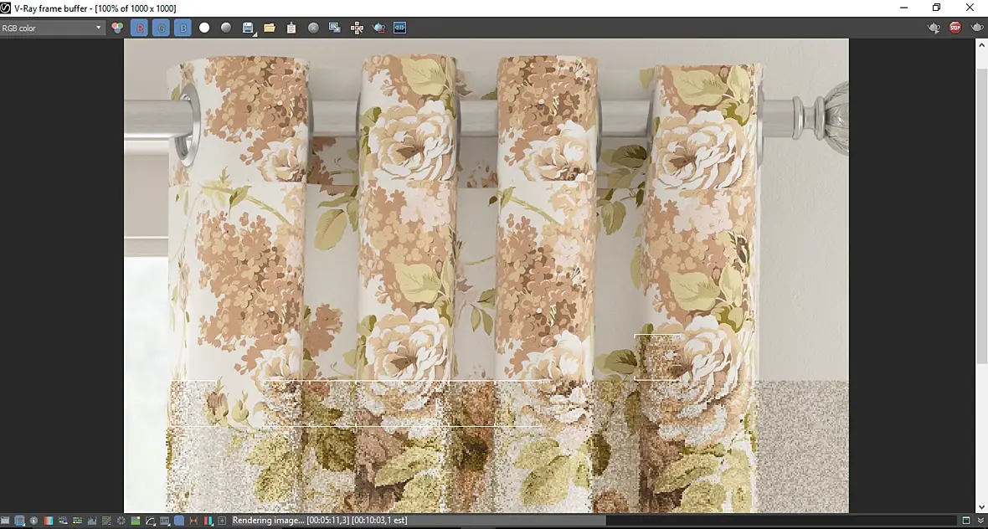Enable monochromatic mode gray sphere
The height and width of the screenshot is (529, 988).
point(226,28)
